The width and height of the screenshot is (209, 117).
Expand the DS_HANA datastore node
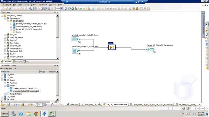[2, 75]
